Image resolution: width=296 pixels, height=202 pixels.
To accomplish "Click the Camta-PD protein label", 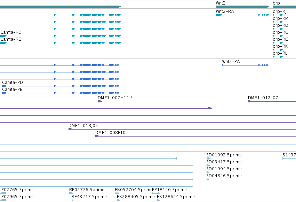I will click(x=13, y=83).
